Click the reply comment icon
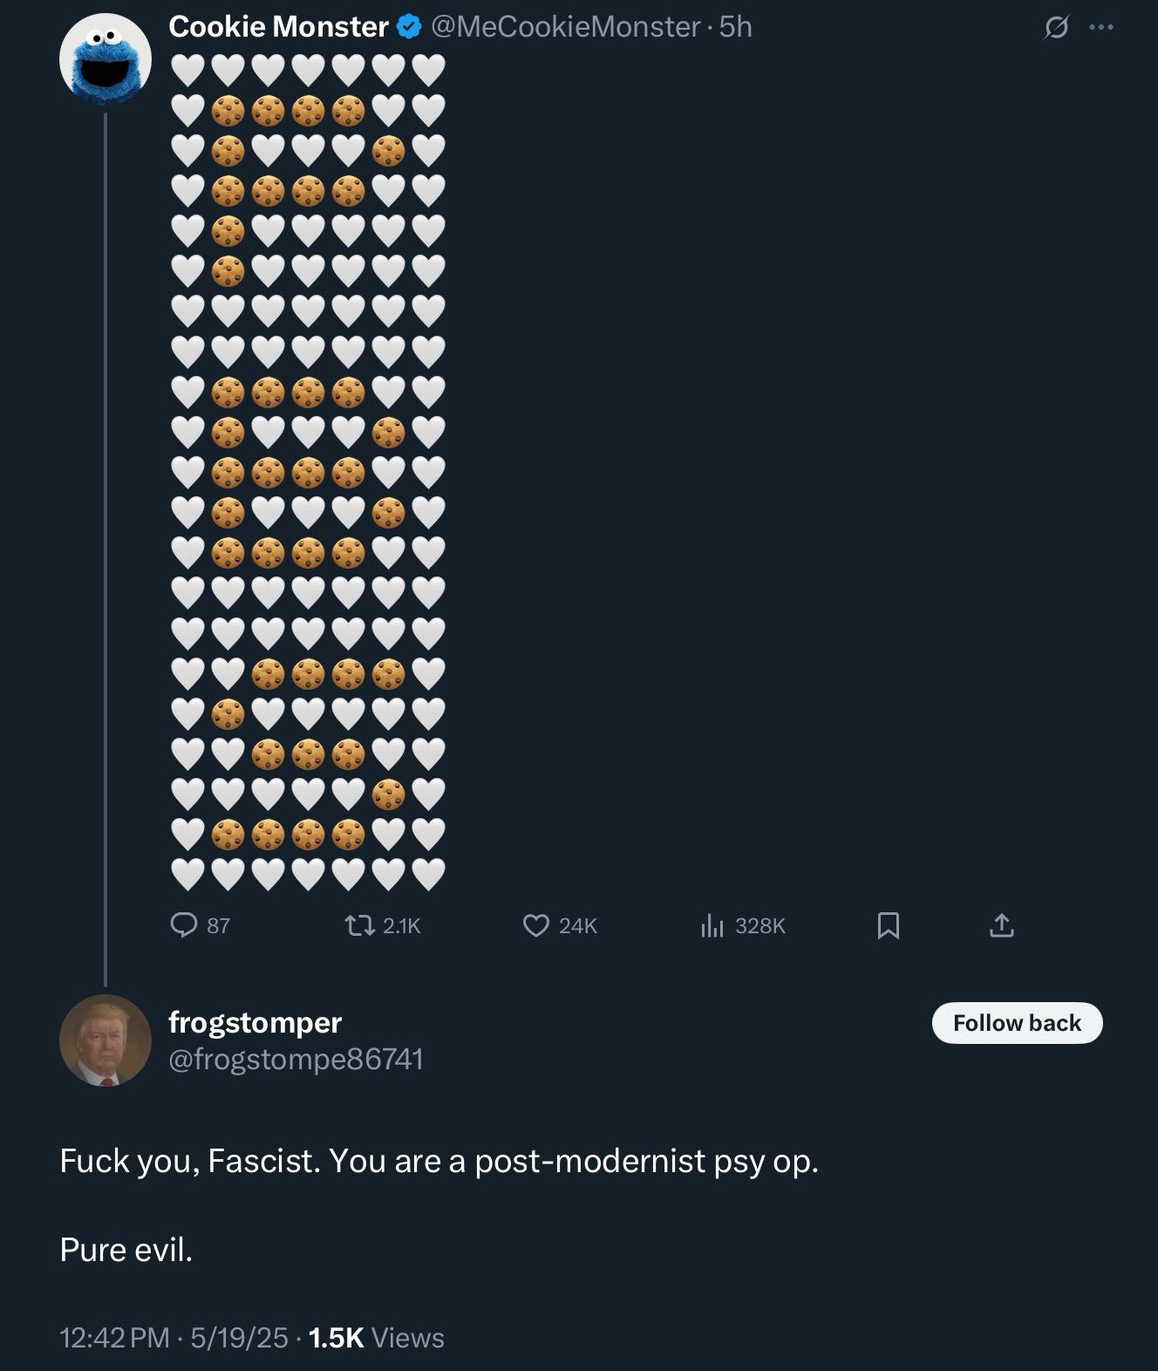This screenshot has height=1371, width=1158. [184, 924]
